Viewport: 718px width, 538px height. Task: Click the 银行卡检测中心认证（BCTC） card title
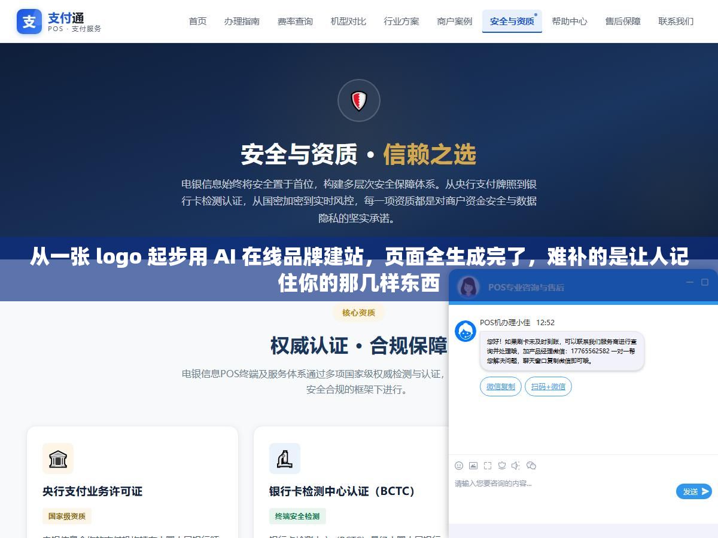[342, 491]
